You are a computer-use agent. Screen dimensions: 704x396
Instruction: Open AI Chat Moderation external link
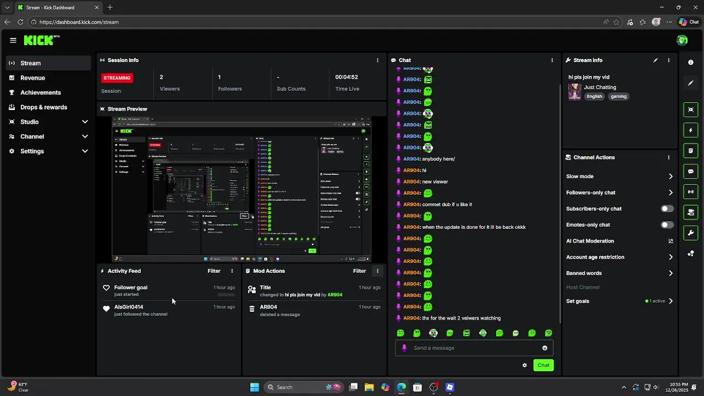pyautogui.click(x=670, y=241)
